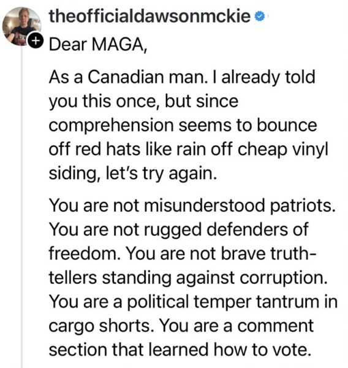Click the vertical thread line below avatar

(22, 207)
